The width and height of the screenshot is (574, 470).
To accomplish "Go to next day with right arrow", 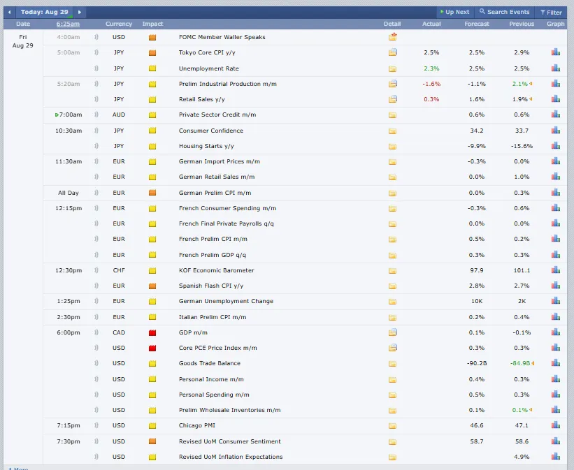I will (80, 12).
